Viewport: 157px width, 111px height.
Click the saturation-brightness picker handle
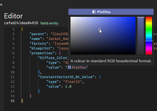point(99,29)
